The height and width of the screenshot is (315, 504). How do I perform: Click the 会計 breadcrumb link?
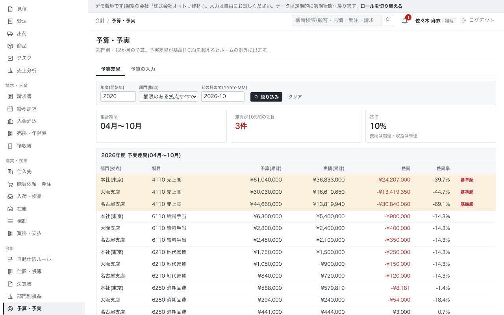100,20
